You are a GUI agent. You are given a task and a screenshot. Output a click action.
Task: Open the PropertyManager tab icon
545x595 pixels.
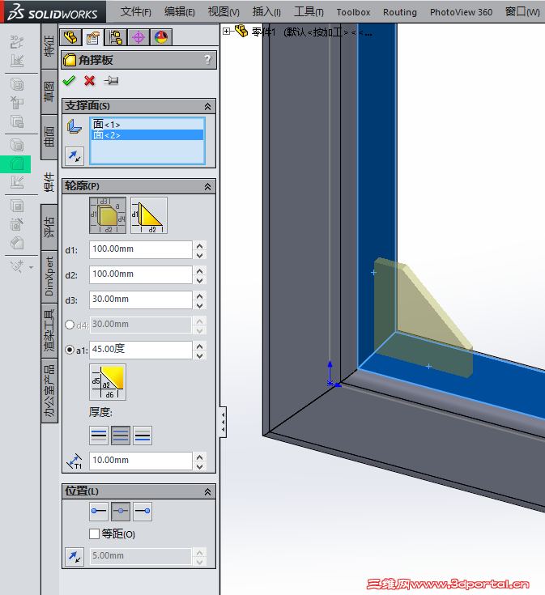tap(93, 37)
